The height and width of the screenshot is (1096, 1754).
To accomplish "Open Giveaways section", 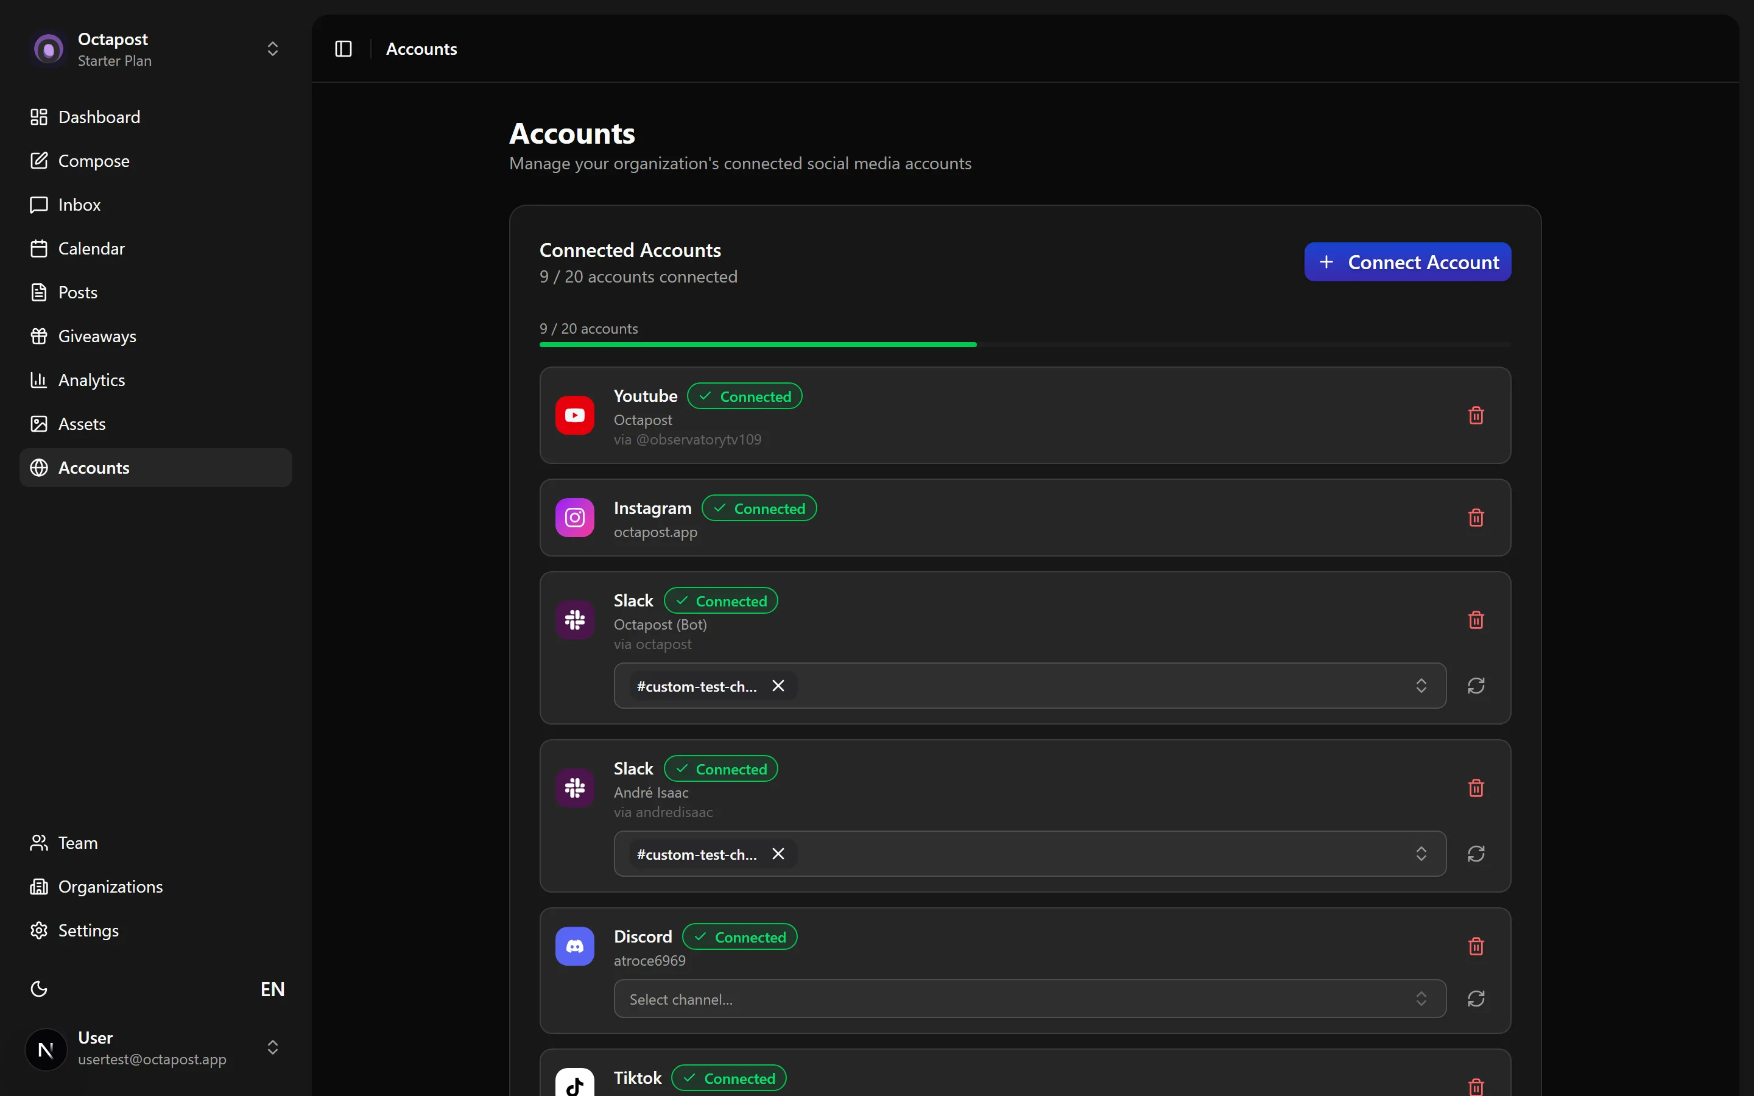I will [156, 336].
